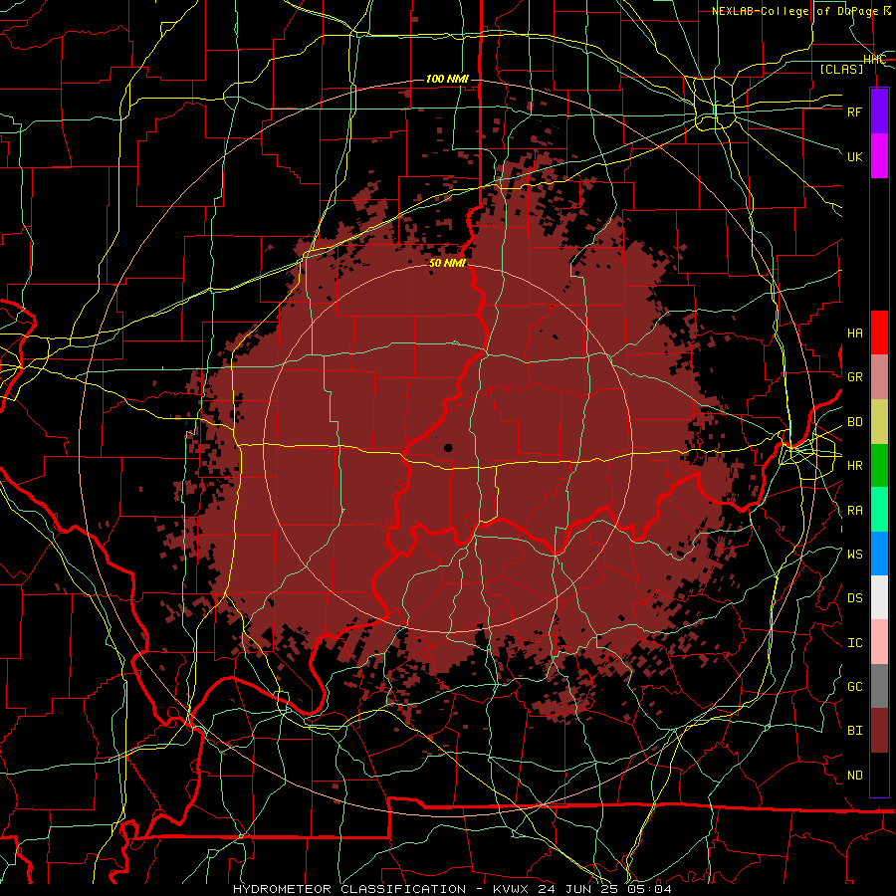Image resolution: width=896 pixels, height=896 pixels.
Task: Click the GR legend label
Action: click(854, 377)
